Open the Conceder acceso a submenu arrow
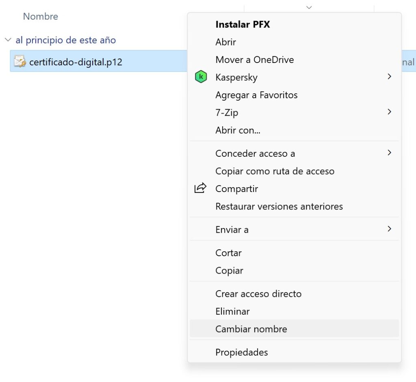Image resolution: width=416 pixels, height=382 pixels. coord(389,153)
